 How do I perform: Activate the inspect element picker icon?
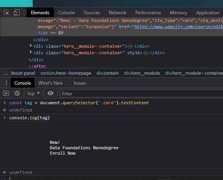coord(7,13)
